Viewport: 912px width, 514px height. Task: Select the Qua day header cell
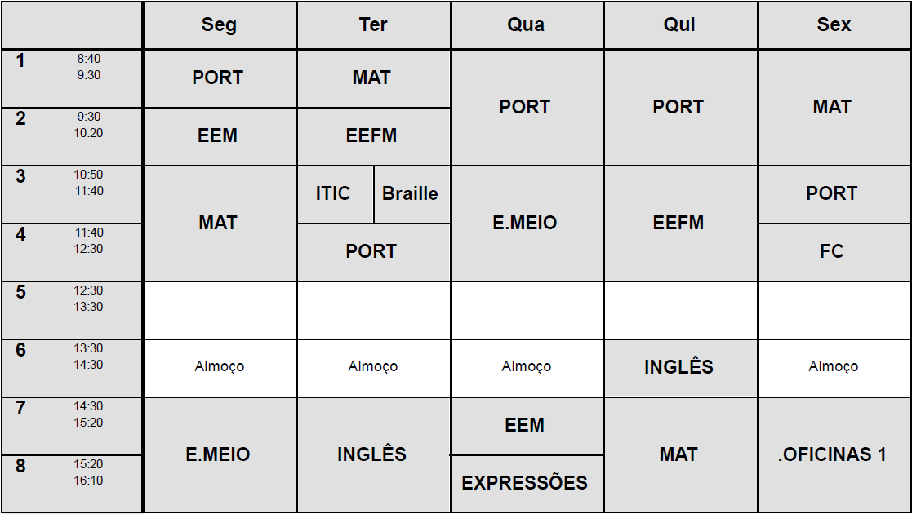(526, 25)
